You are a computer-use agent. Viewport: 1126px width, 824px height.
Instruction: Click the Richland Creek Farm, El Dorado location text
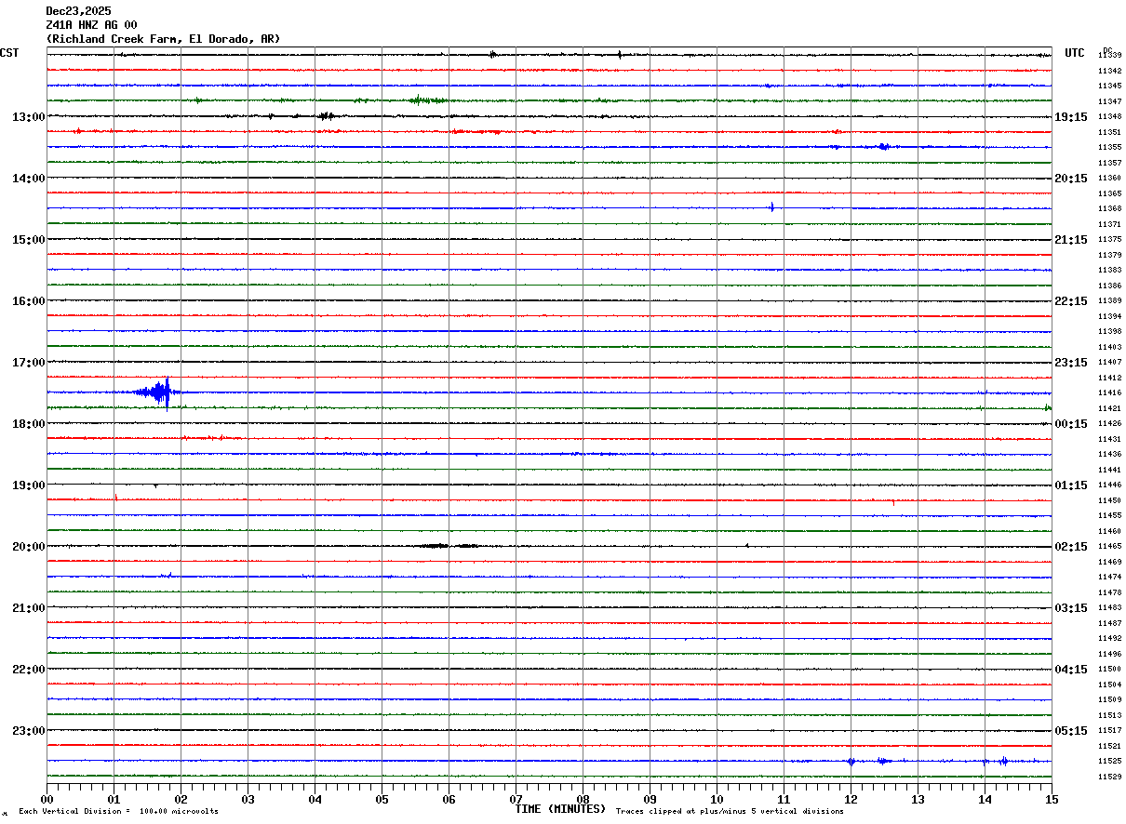(x=163, y=39)
